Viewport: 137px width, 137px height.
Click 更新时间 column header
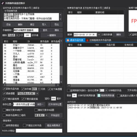pyautogui.click(x=106, y=12)
